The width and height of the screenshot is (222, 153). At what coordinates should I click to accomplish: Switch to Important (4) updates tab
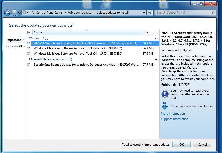[16, 40]
